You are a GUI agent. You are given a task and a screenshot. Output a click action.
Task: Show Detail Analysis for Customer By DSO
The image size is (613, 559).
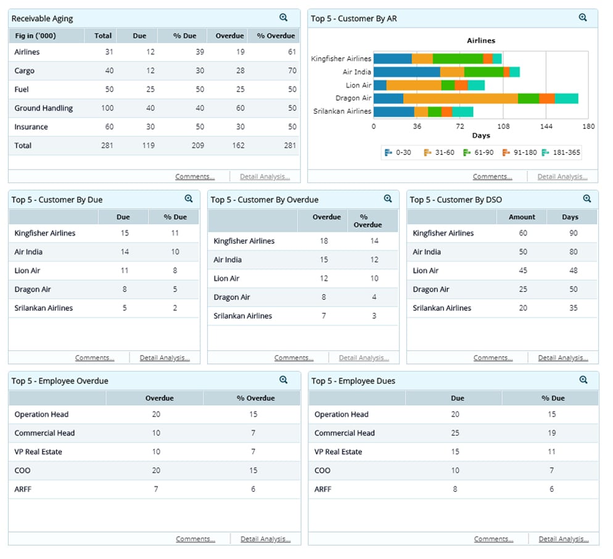tap(563, 358)
